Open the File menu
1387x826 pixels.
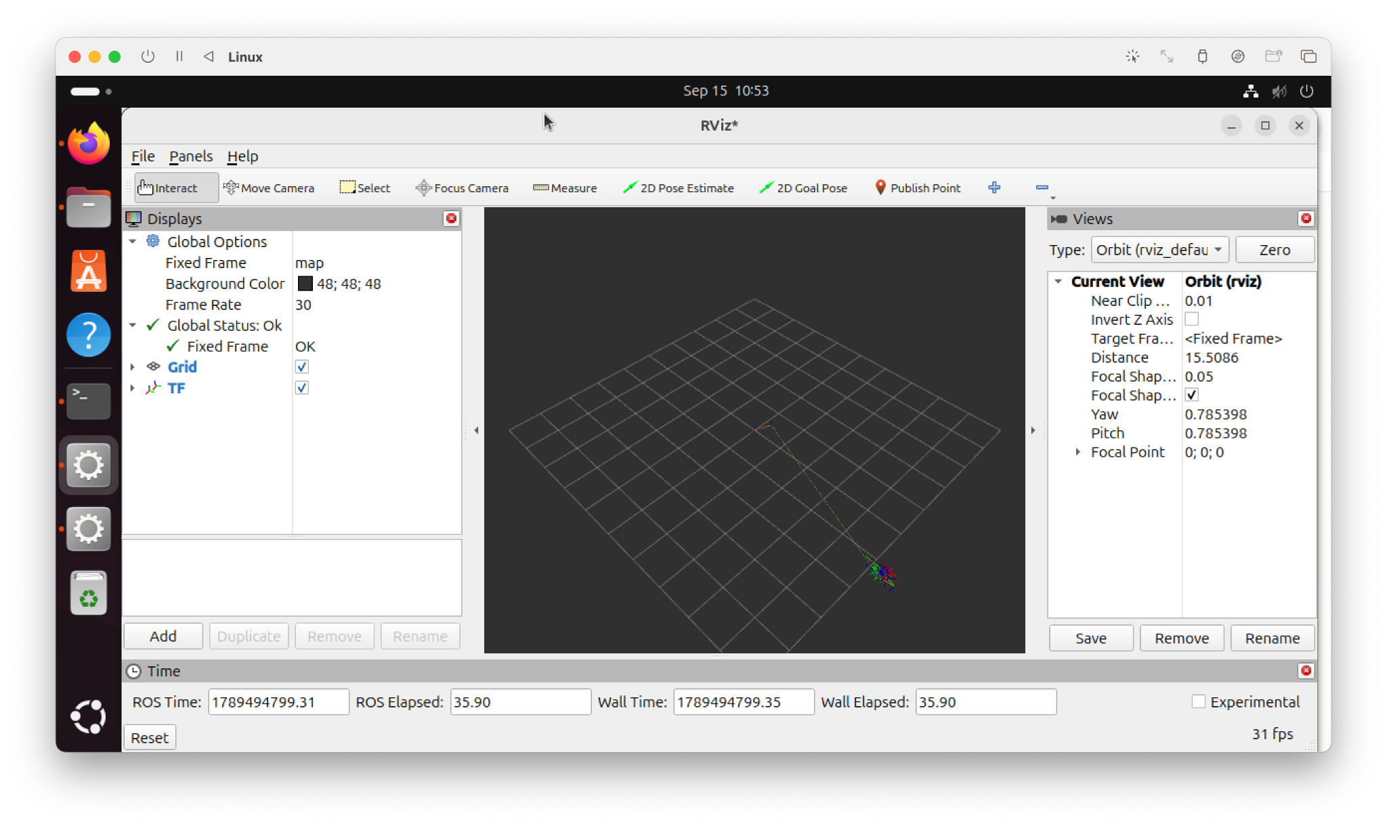(143, 156)
